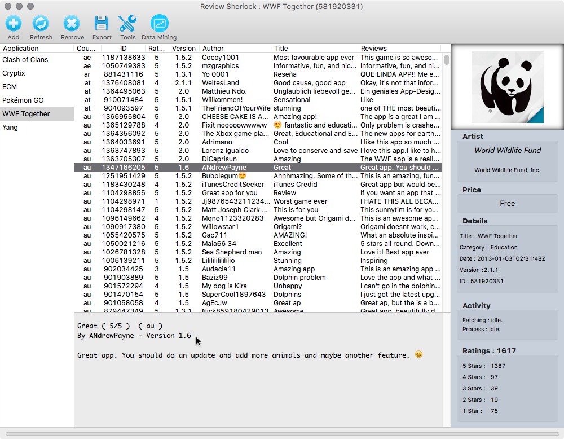Image resolution: width=564 pixels, height=439 pixels.
Task: Select review with ID 1364356092
Action: point(258,134)
